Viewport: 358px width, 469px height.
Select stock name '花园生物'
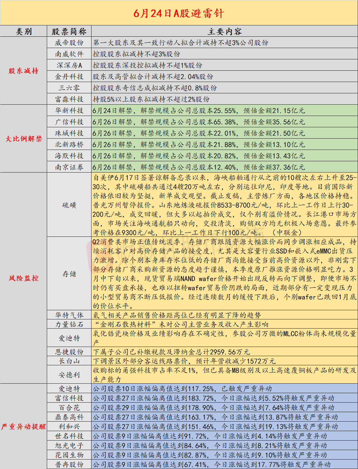pyautogui.click(x=69, y=455)
